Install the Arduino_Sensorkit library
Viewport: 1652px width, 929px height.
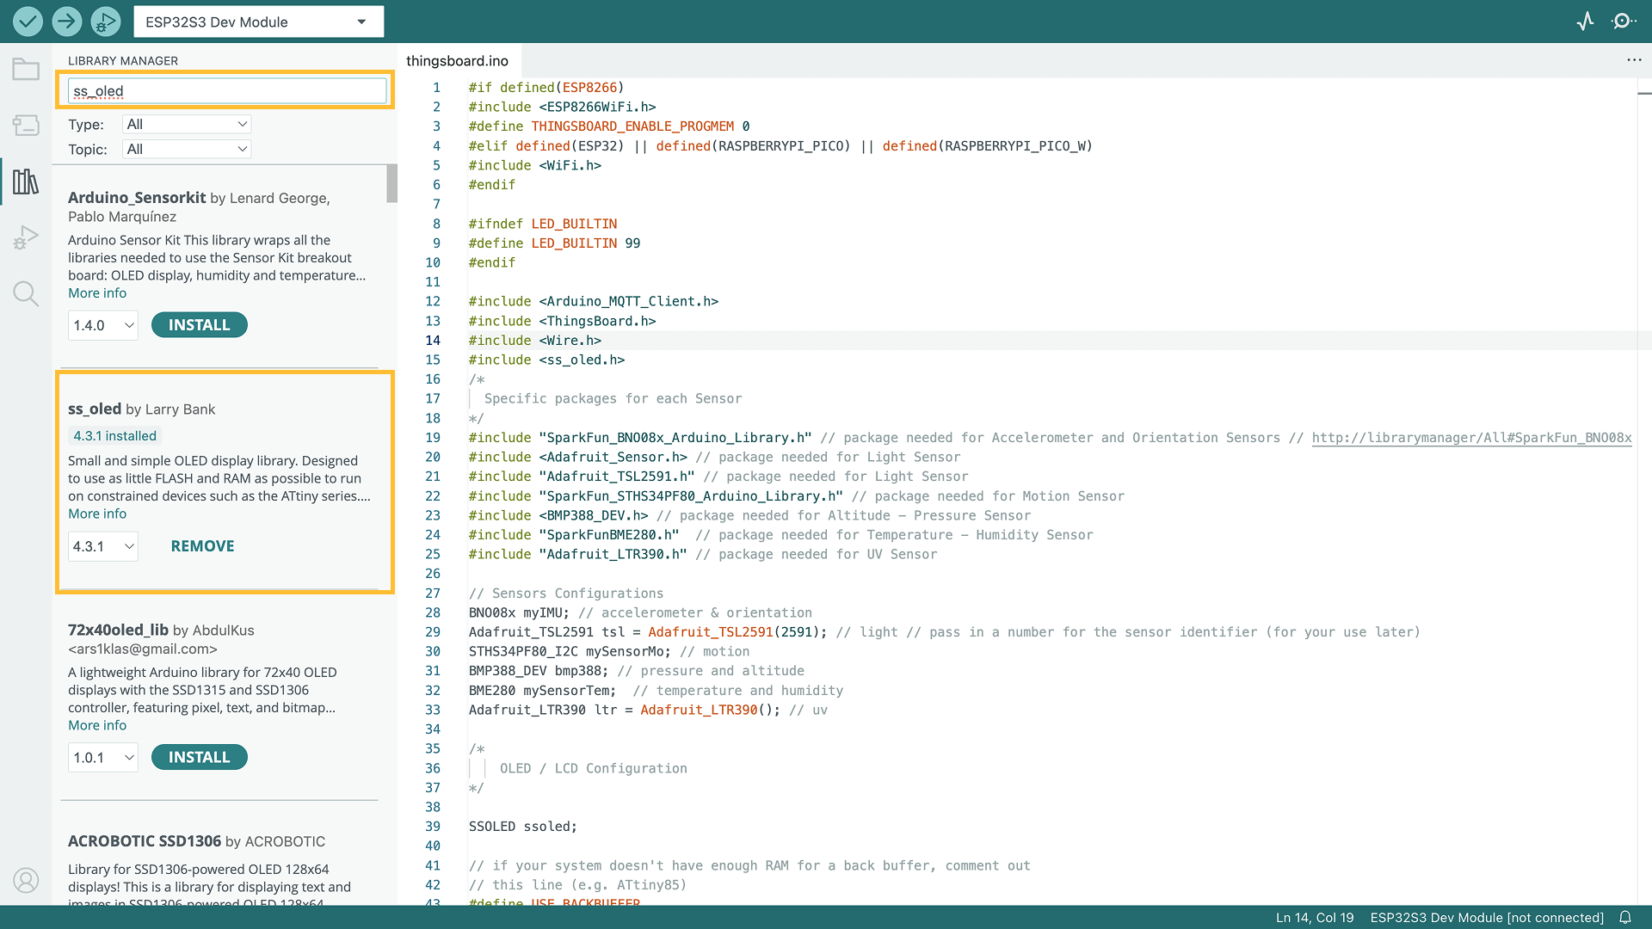199,325
